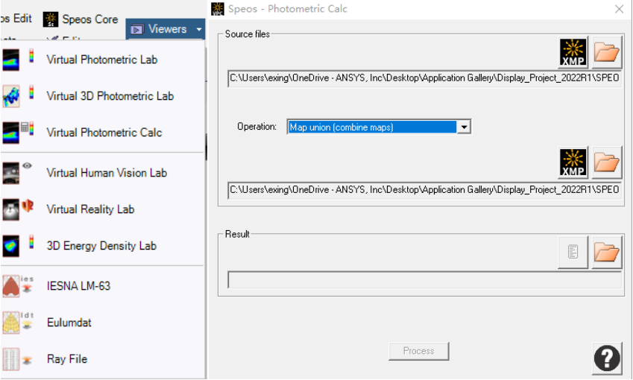The width and height of the screenshot is (633, 380).
Task: Click Virtual Photometric Lab color map icon
Action: (x=11, y=60)
